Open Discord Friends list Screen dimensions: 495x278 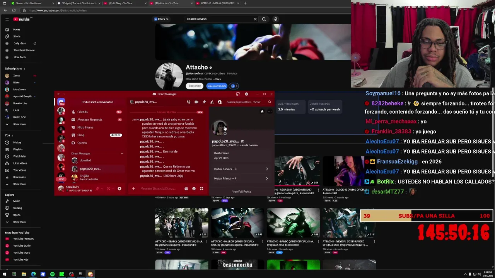point(97,112)
